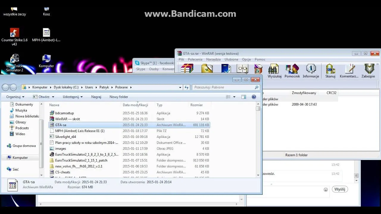Click the Change view icon in Explorer
381x214 pixels.
tap(228, 97)
